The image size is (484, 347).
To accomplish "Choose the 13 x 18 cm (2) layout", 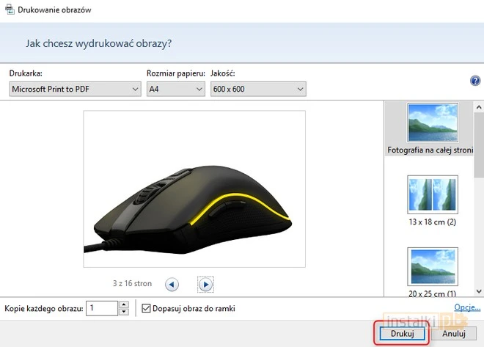I will point(432,200).
